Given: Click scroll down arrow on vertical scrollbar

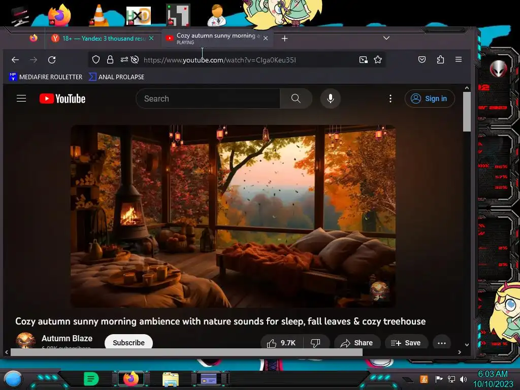Looking at the screenshot, I should (467, 345).
